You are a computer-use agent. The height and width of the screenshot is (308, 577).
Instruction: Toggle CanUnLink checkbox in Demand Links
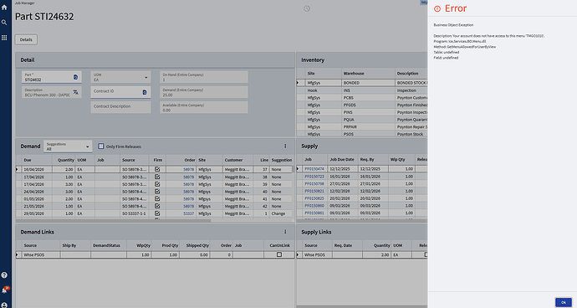click(x=279, y=254)
